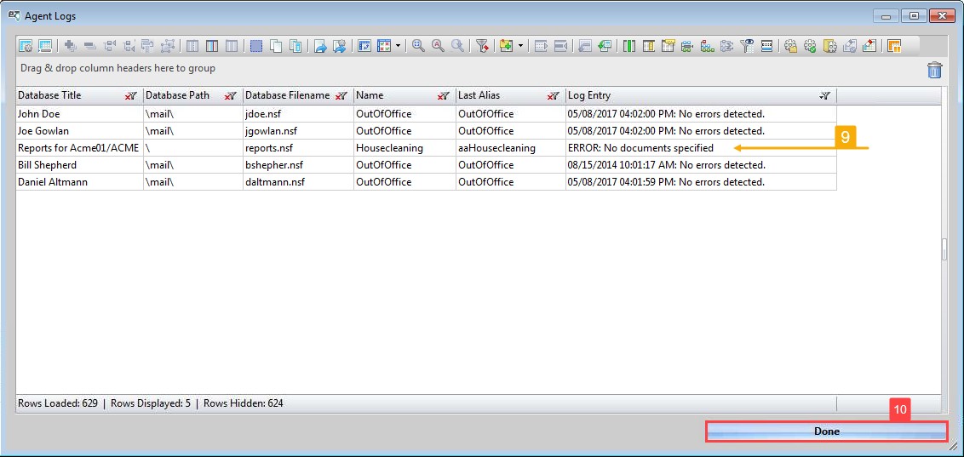Toggle the filter on Database Title column

pos(130,96)
